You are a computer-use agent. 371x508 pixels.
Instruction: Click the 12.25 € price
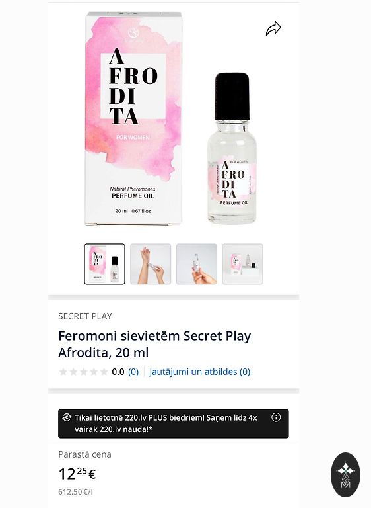(77, 474)
